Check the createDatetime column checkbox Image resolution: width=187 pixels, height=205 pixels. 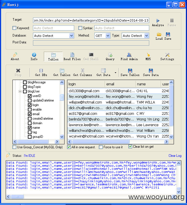tap(30, 119)
